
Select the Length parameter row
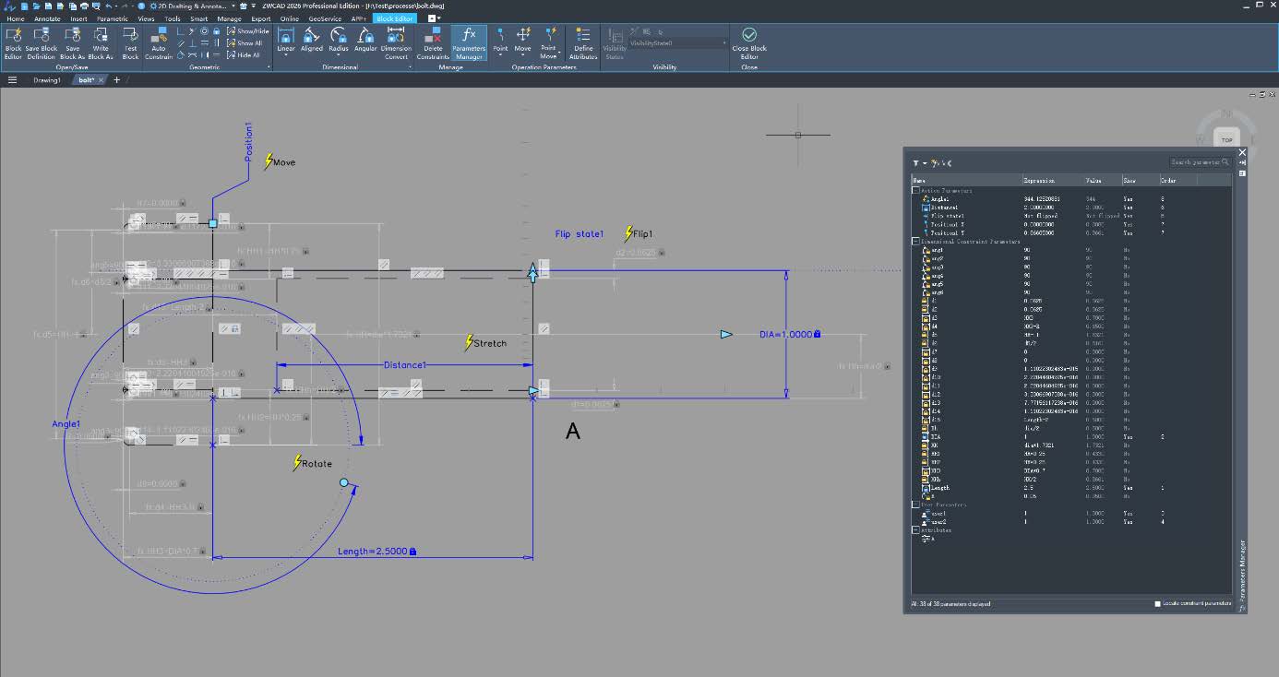pyautogui.click(x=939, y=488)
